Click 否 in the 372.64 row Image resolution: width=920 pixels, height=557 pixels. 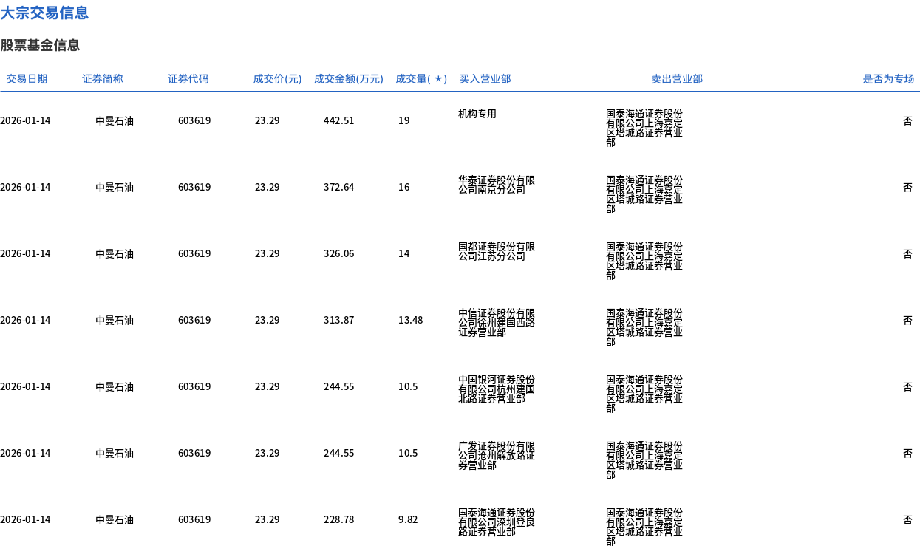coord(907,187)
